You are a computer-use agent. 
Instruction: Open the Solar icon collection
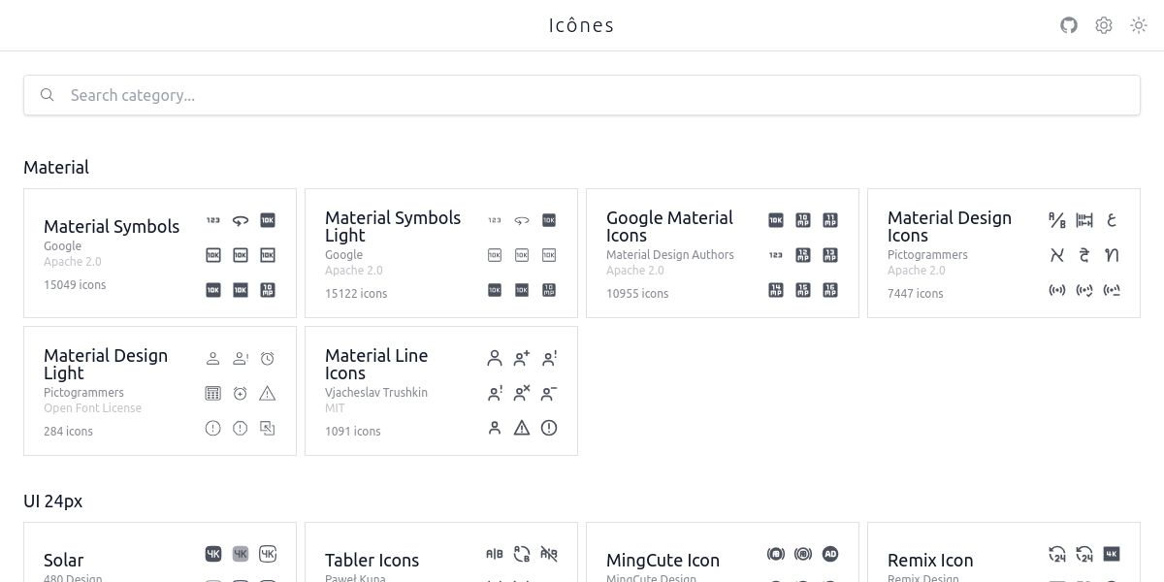tap(64, 560)
